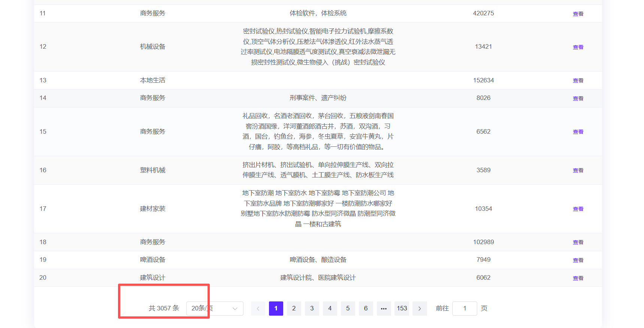
Task: Click the 密封试验仪 keywords cell in row 12
Action: [x=318, y=47]
